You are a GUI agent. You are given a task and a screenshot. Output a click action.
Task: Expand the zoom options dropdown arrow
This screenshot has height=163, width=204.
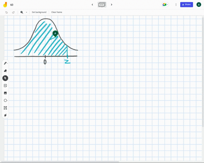tap(26, 12)
